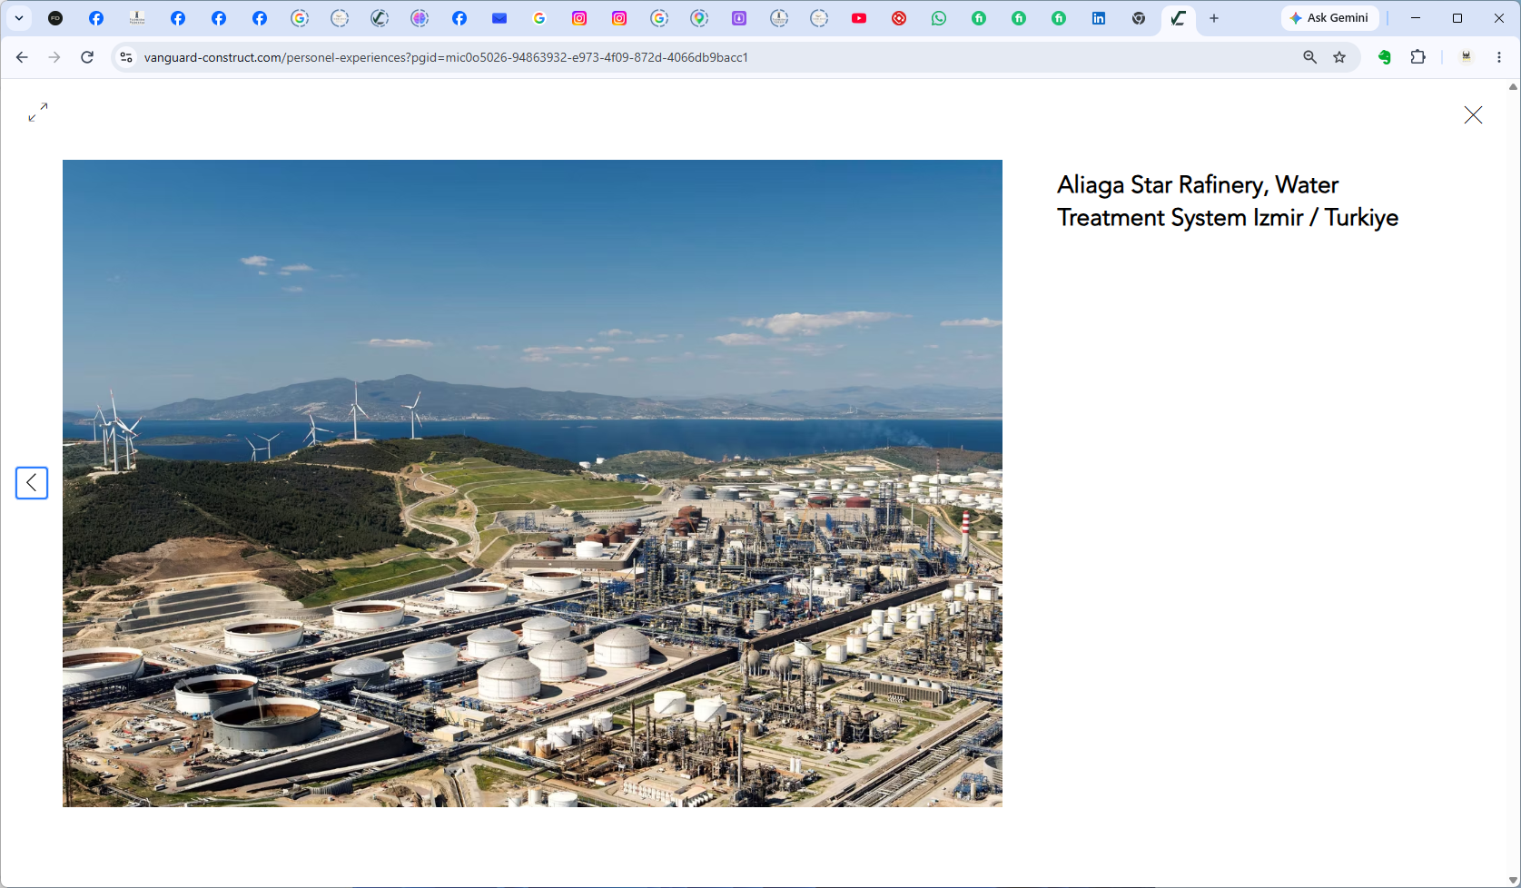The image size is (1521, 888).
Task: Switch to the colorful brain icon tab
Action: click(420, 18)
